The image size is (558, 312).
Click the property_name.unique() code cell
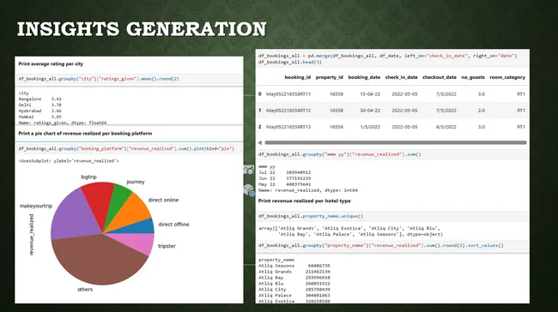(x=392, y=216)
